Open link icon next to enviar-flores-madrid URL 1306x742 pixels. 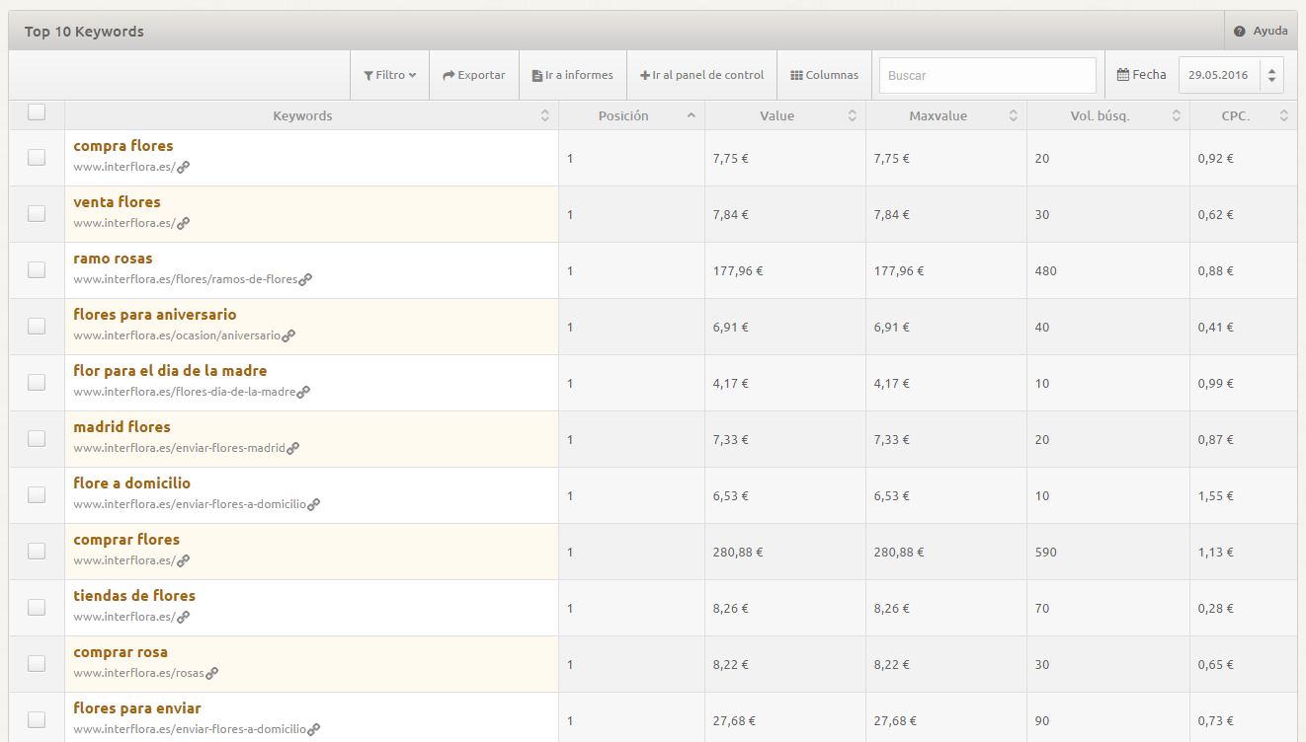point(292,448)
